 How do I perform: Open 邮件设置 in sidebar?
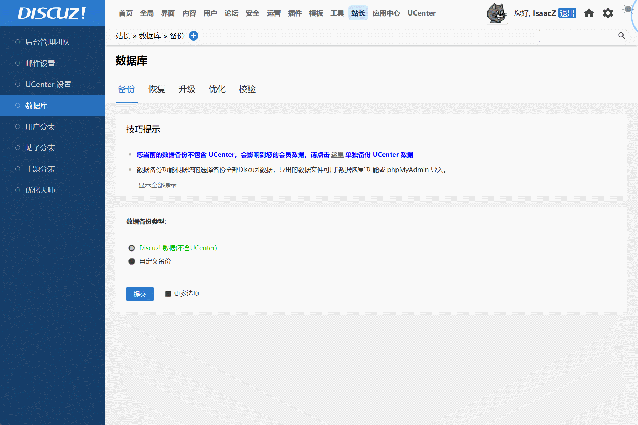coord(53,63)
